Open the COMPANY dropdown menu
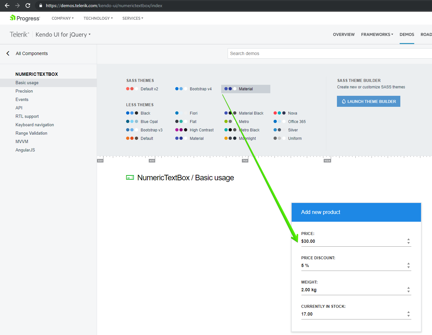The height and width of the screenshot is (335, 432). [x=63, y=18]
